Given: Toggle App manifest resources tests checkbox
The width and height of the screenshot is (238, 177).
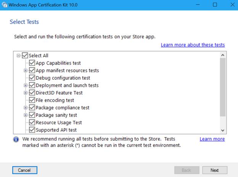Looking at the screenshot, I should pos(32,70).
